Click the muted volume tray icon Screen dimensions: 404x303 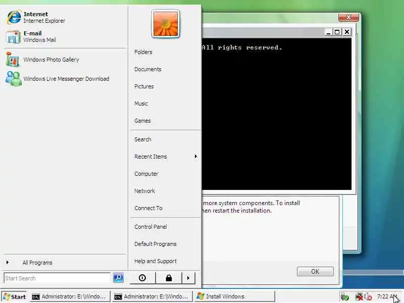tap(368, 297)
